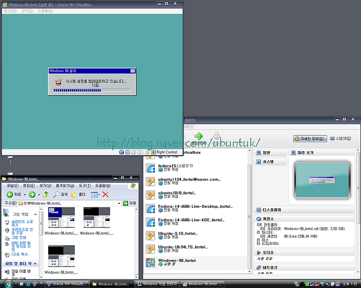Open the Views icon in Explorer toolbar

pos(94,195)
